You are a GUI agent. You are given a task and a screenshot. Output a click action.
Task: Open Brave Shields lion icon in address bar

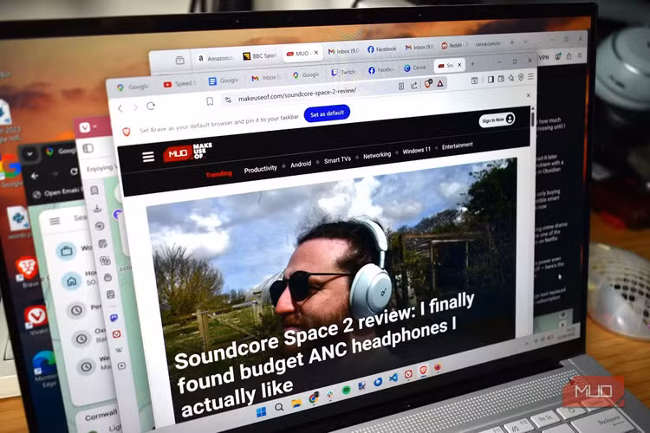(x=428, y=84)
